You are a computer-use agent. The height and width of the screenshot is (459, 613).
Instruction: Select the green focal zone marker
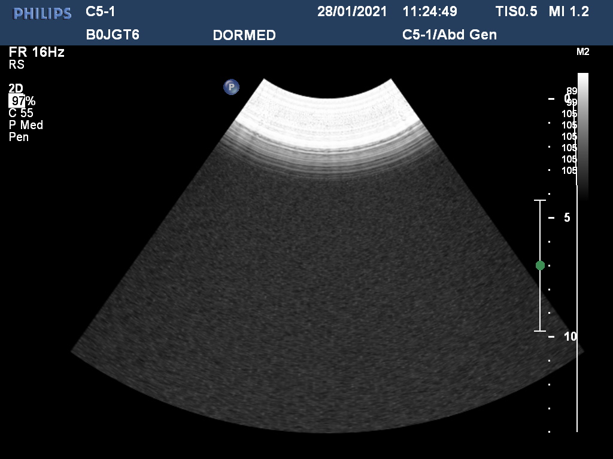pyautogui.click(x=540, y=265)
